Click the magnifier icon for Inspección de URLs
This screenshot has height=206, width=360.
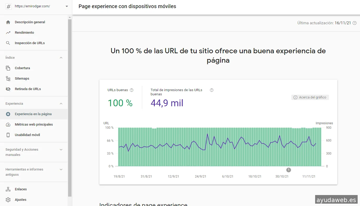(8, 43)
